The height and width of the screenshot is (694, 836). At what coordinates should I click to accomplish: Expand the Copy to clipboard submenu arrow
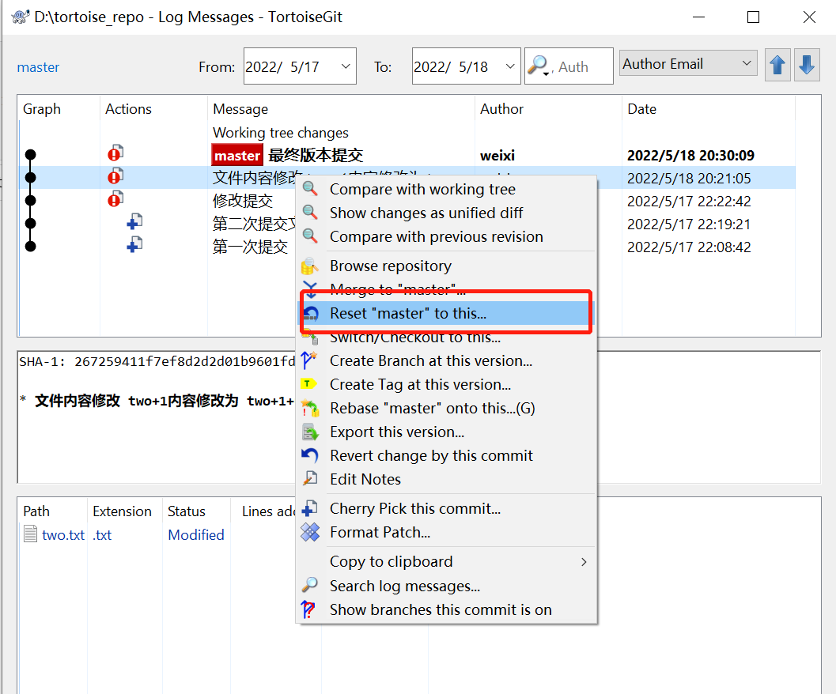(x=584, y=562)
